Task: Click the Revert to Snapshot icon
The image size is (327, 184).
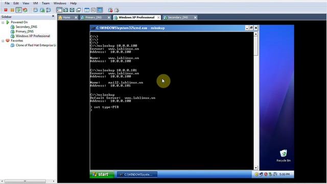Action: (42, 10)
